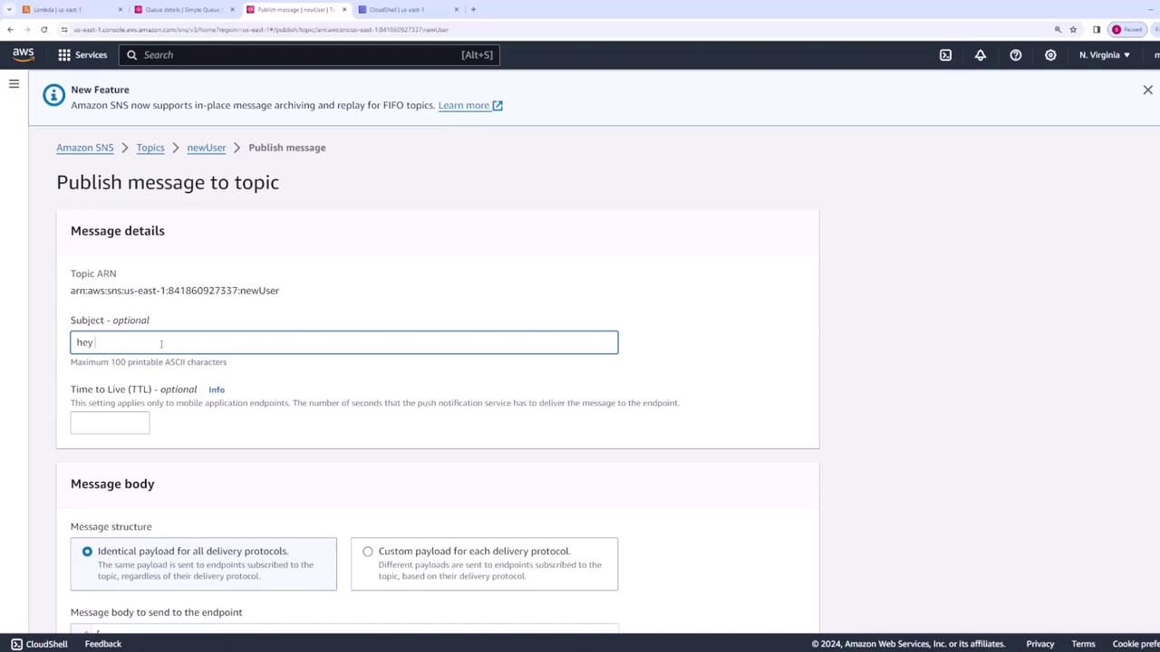Click the Maximum 100 printable ASCII characters hint
Screen dimensions: 1160x652
149,362
